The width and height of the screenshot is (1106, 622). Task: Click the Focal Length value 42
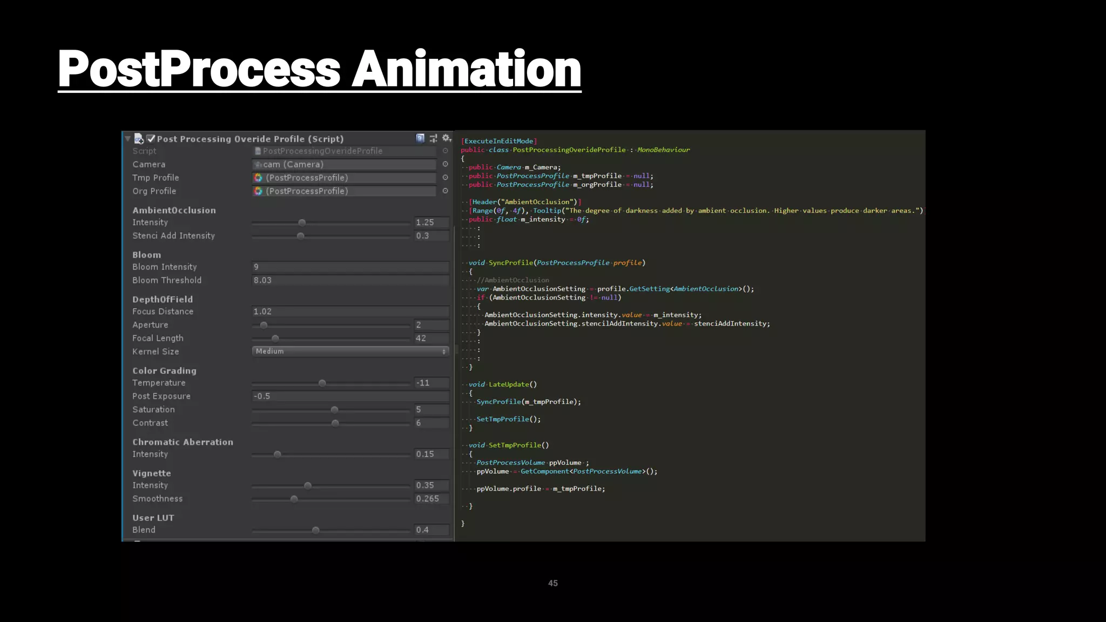[x=431, y=339]
